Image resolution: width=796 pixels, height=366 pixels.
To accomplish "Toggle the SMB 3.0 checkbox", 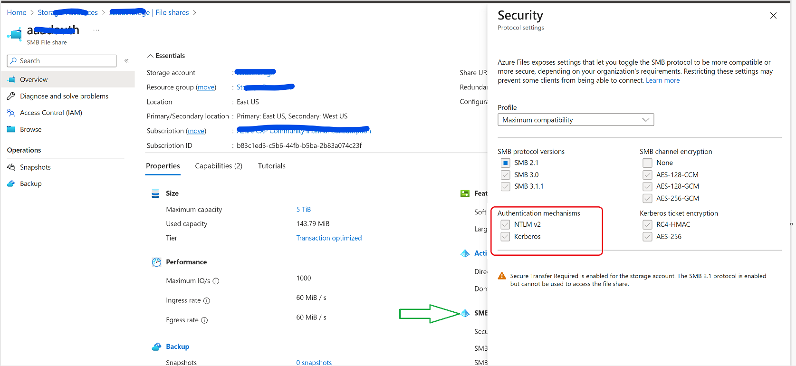I will 505,175.
